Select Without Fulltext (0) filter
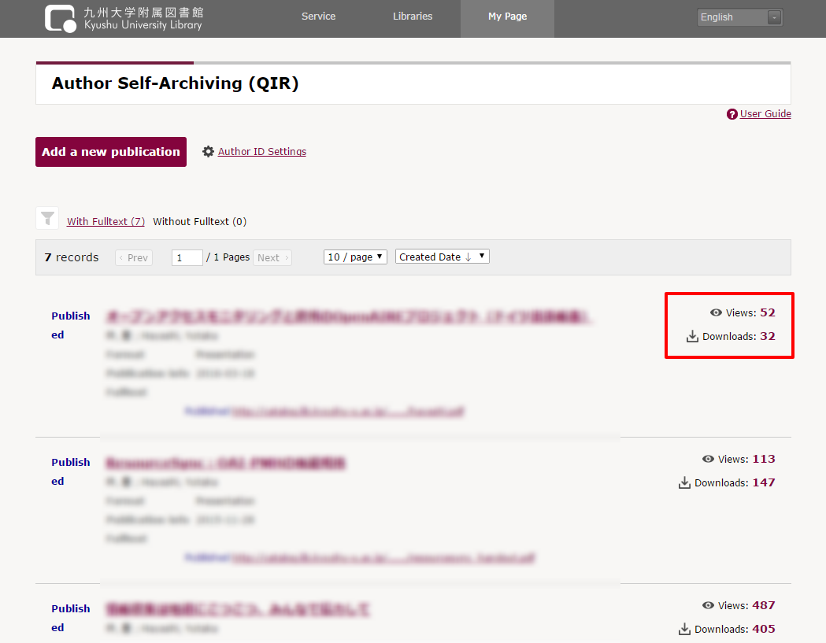Viewport: 826px width, 643px height. [200, 221]
